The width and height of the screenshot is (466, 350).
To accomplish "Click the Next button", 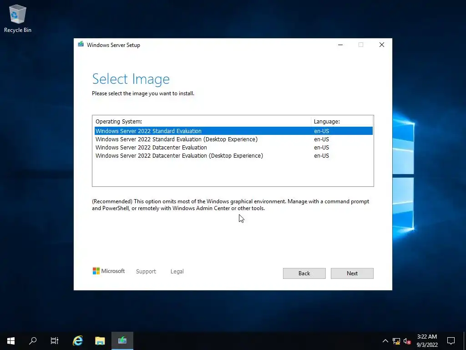I will coord(352,273).
